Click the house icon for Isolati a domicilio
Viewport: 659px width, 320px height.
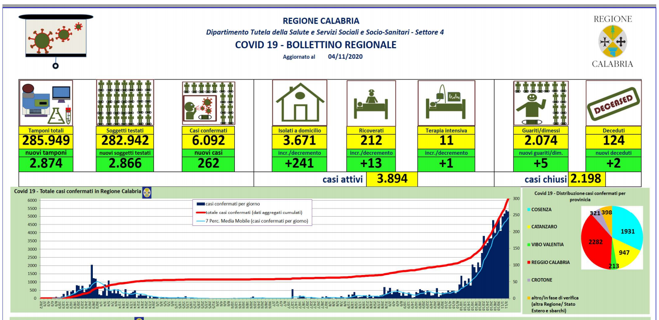[300, 103]
